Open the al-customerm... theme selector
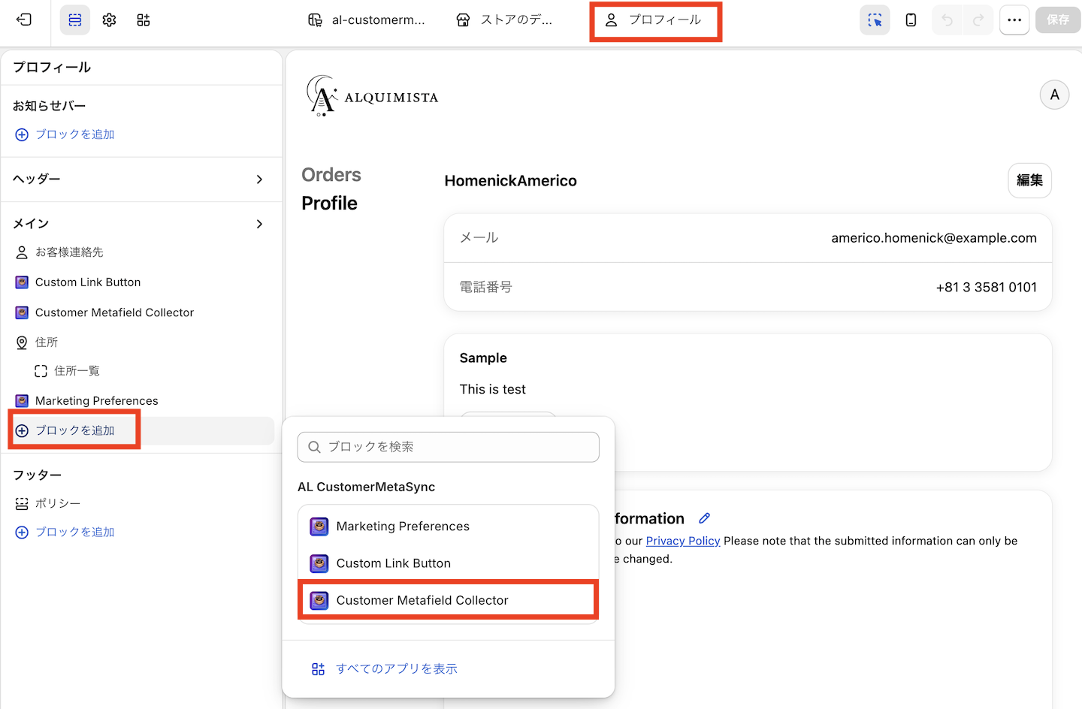The image size is (1082, 709). click(367, 20)
